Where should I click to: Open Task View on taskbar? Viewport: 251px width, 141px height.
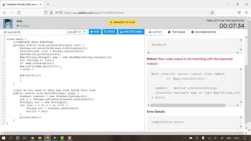[x=25, y=138]
